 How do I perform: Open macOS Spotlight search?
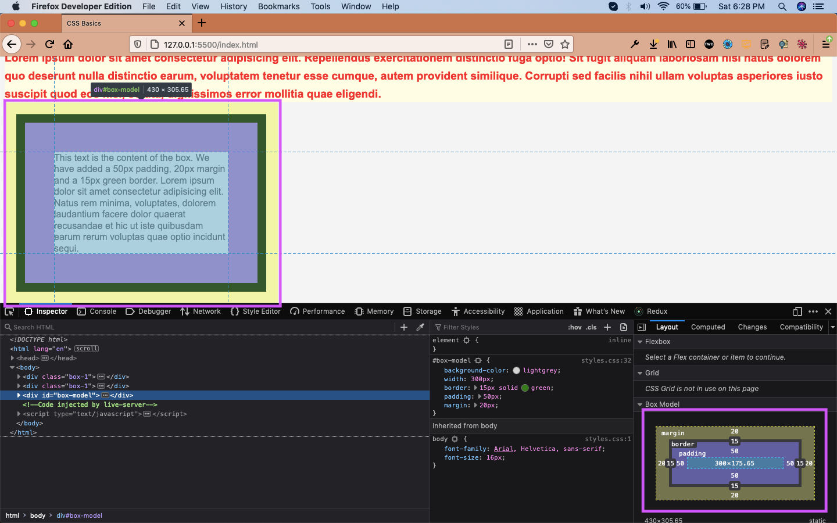[782, 6]
